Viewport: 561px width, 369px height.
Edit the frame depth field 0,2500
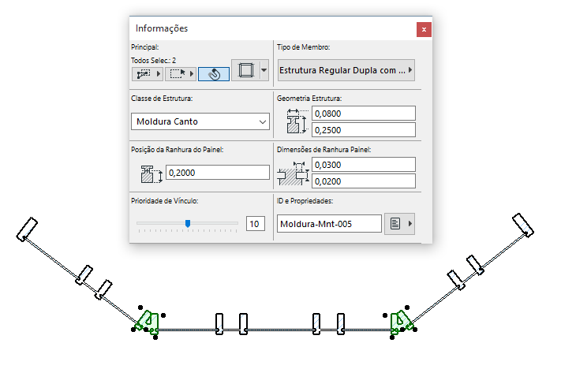pyautogui.click(x=364, y=130)
